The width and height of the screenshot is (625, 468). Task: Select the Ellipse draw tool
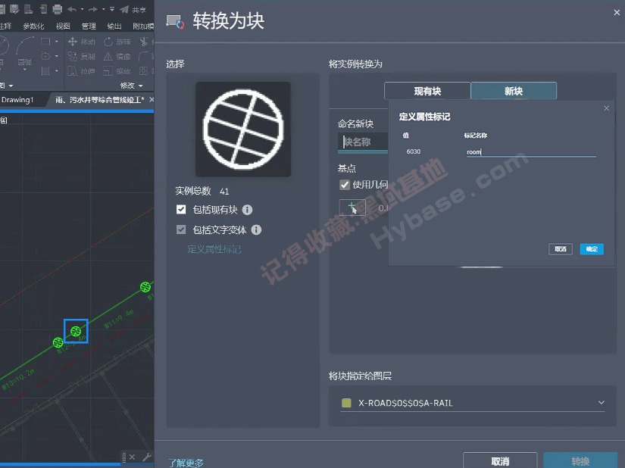(x=45, y=56)
